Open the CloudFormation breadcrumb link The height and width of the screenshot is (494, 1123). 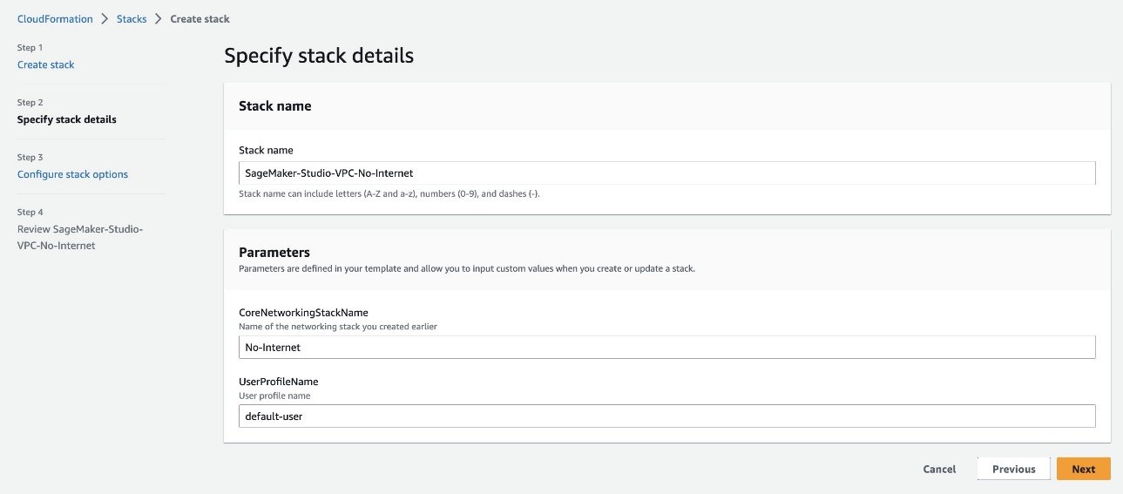pyautogui.click(x=55, y=18)
